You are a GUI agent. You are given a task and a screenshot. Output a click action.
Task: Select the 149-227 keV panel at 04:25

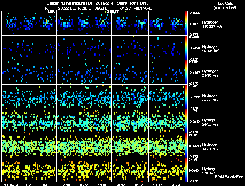point(176,24)
